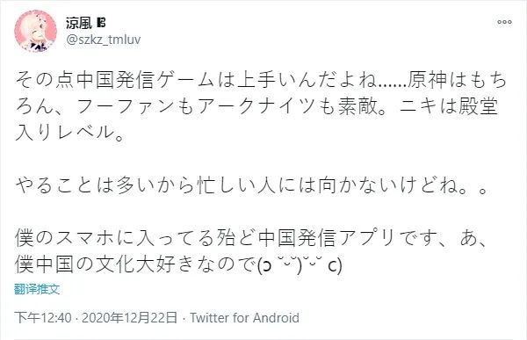The width and height of the screenshot is (527, 340).
Task: Select the kaomoji at the tweet's end
Action: (x=300, y=265)
